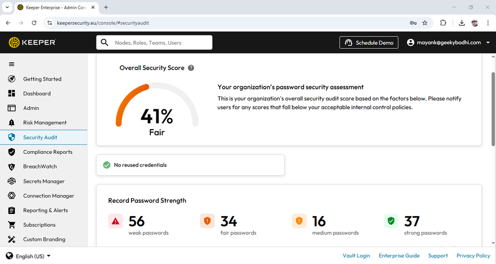Open browser downloads icon
This screenshot has height=264, width=496.
(x=462, y=23)
